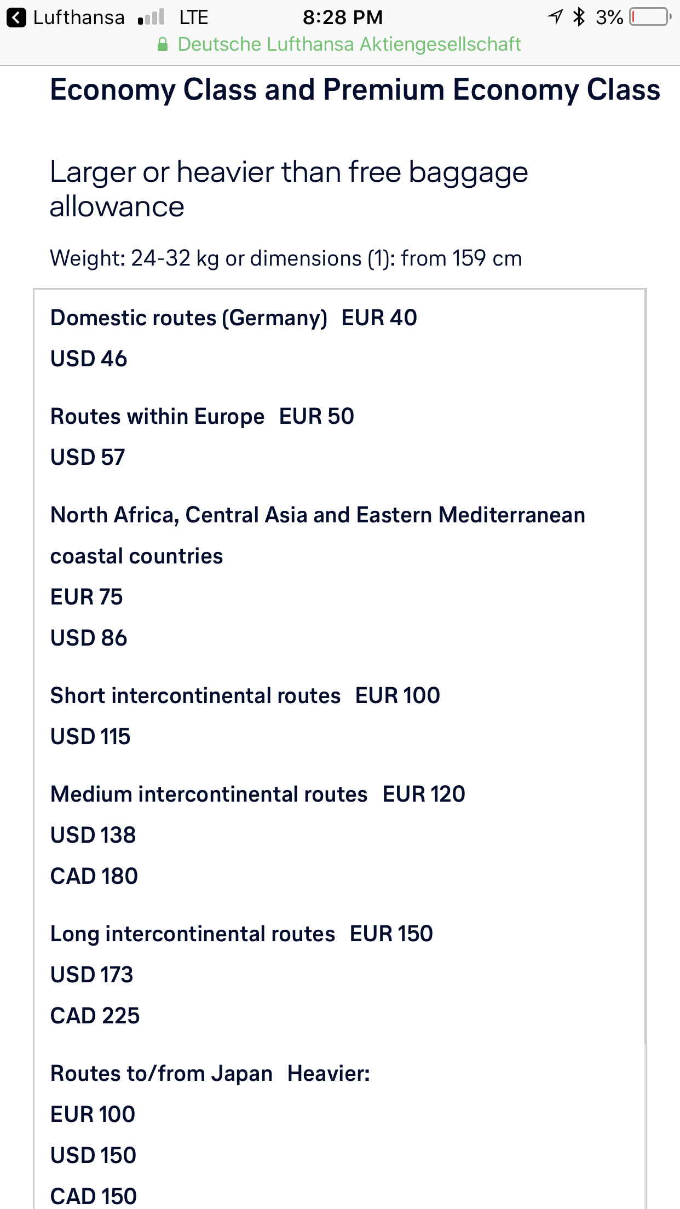Screen dimensions: 680x1209
Task: Tap North Africa, Central Asia route entry
Action: coord(318,515)
